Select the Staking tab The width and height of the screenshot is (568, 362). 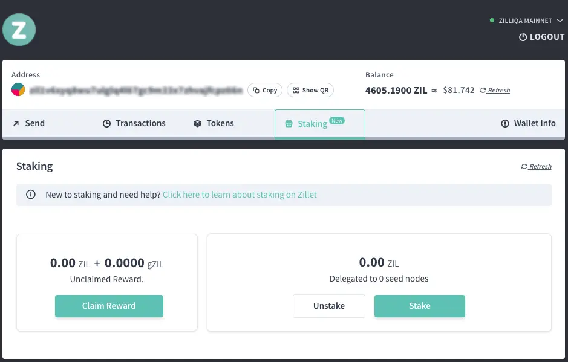(320, 124)
